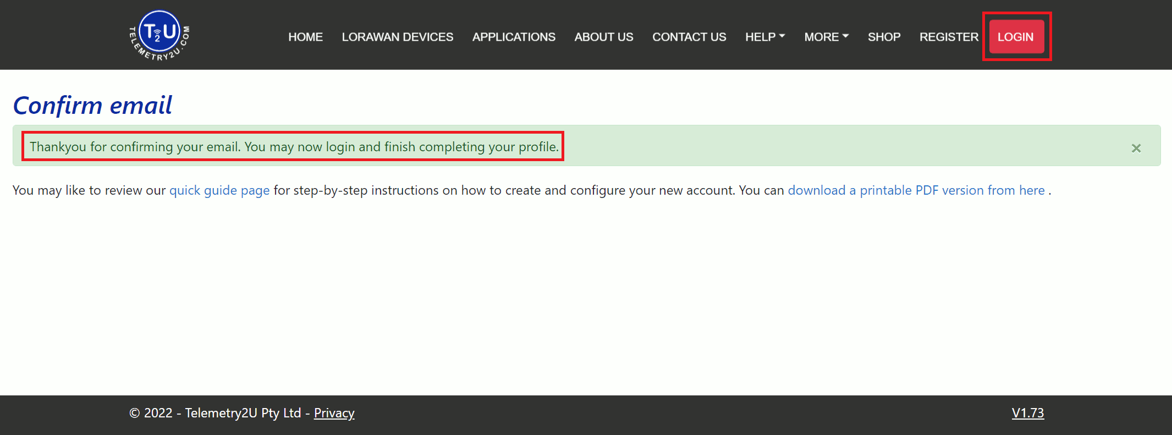Open LORAWAN DEVICES page
Viewport: 1172px width, 435px height.
click(398, 37)
